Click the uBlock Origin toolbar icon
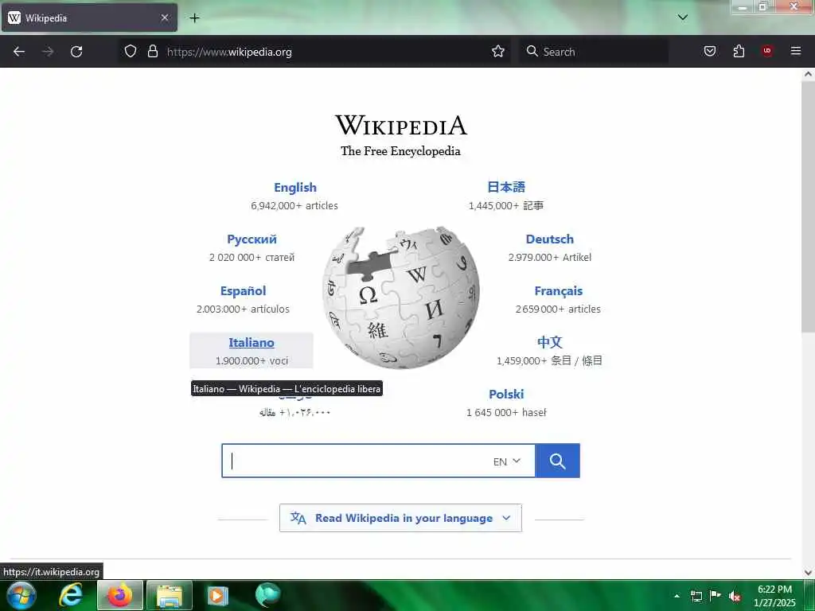Screen dimensions: 815x611 (x=767, y=51)
